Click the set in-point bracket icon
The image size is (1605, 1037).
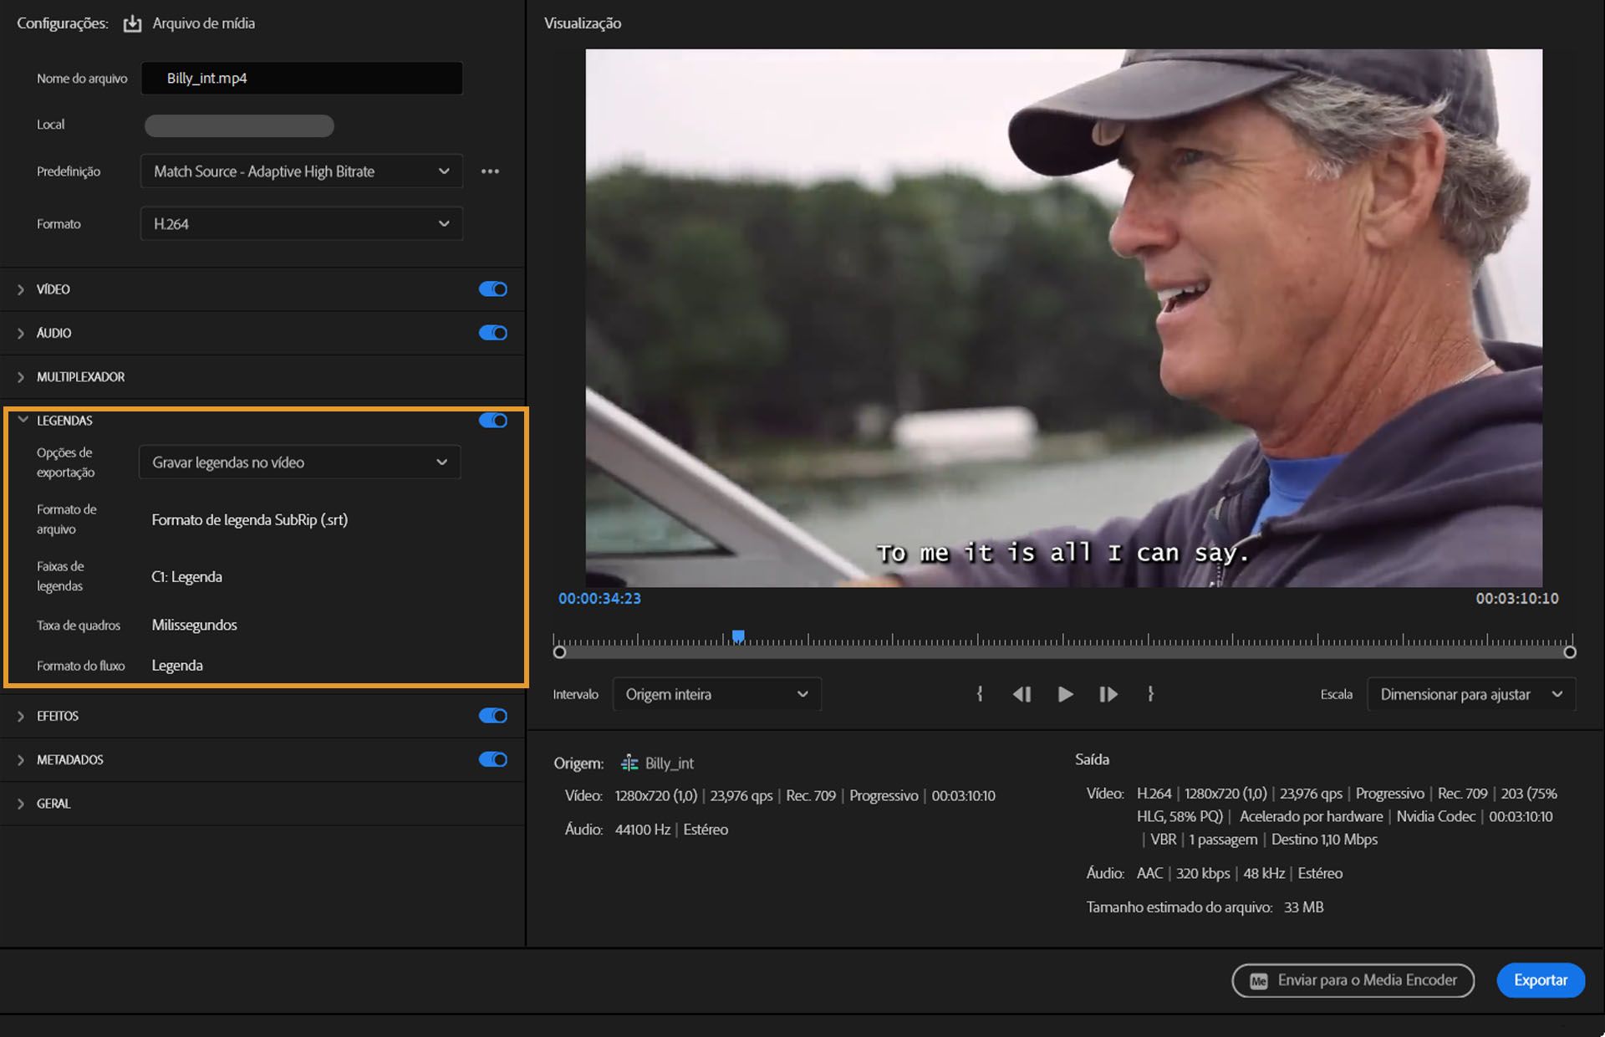979,694
